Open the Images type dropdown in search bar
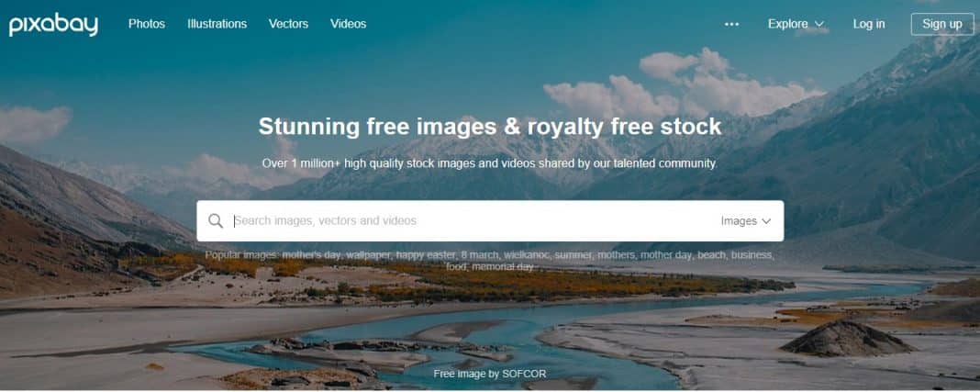 pyautogui.click(x=746, y=220)
